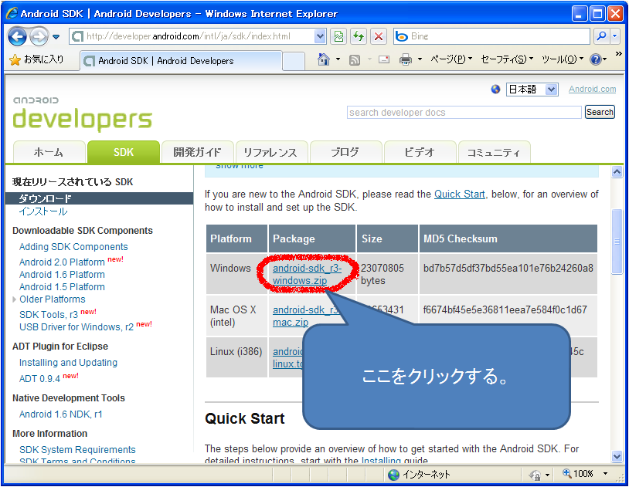Open the 日本語 language dropdown

[x=532, y=89]
